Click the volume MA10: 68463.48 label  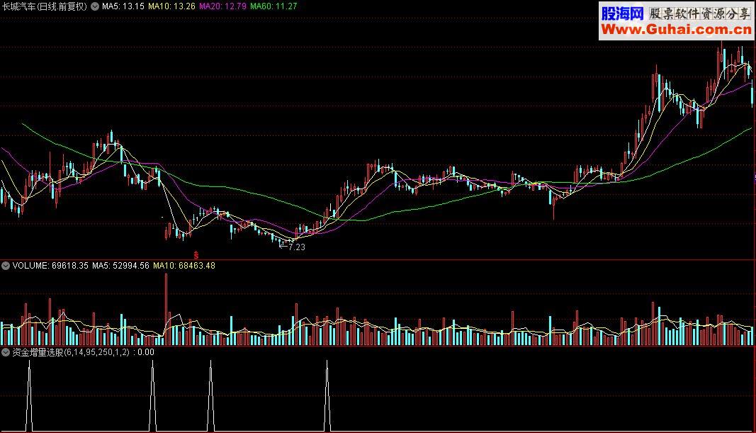pos(184,266)
